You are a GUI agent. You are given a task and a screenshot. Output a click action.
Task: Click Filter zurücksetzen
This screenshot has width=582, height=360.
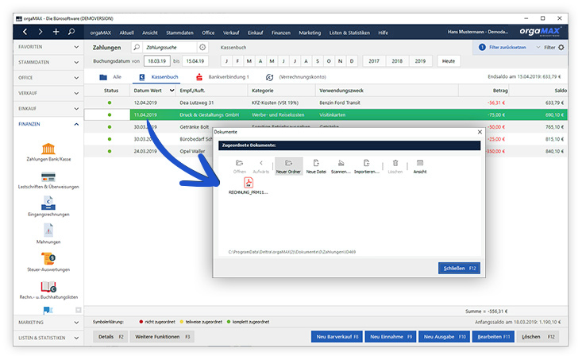pyautogui.click(x=507, y=47)
